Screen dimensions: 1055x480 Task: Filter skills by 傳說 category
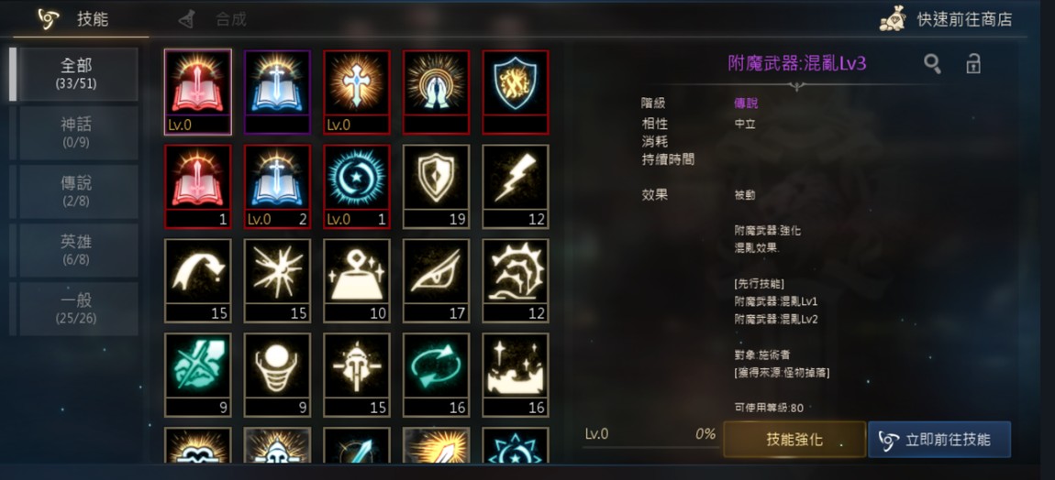click(77, 191)
